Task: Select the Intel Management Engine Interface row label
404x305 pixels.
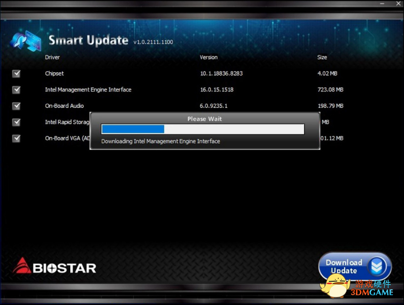Action: (x=88, y=89)
